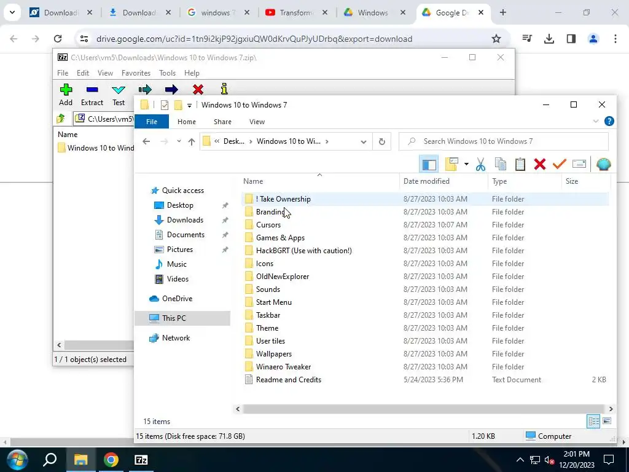
Task: Click the breadcrumb chevron after Windows 10 to Wi...
Action: coord(327,141)
